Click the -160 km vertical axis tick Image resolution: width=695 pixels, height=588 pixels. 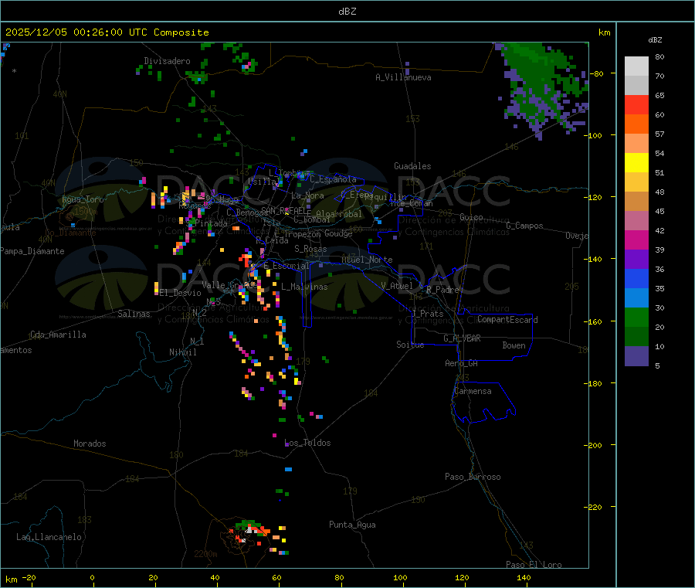pos(595,321)
